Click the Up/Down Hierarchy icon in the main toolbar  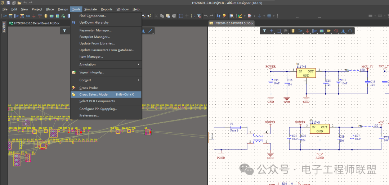219,16
